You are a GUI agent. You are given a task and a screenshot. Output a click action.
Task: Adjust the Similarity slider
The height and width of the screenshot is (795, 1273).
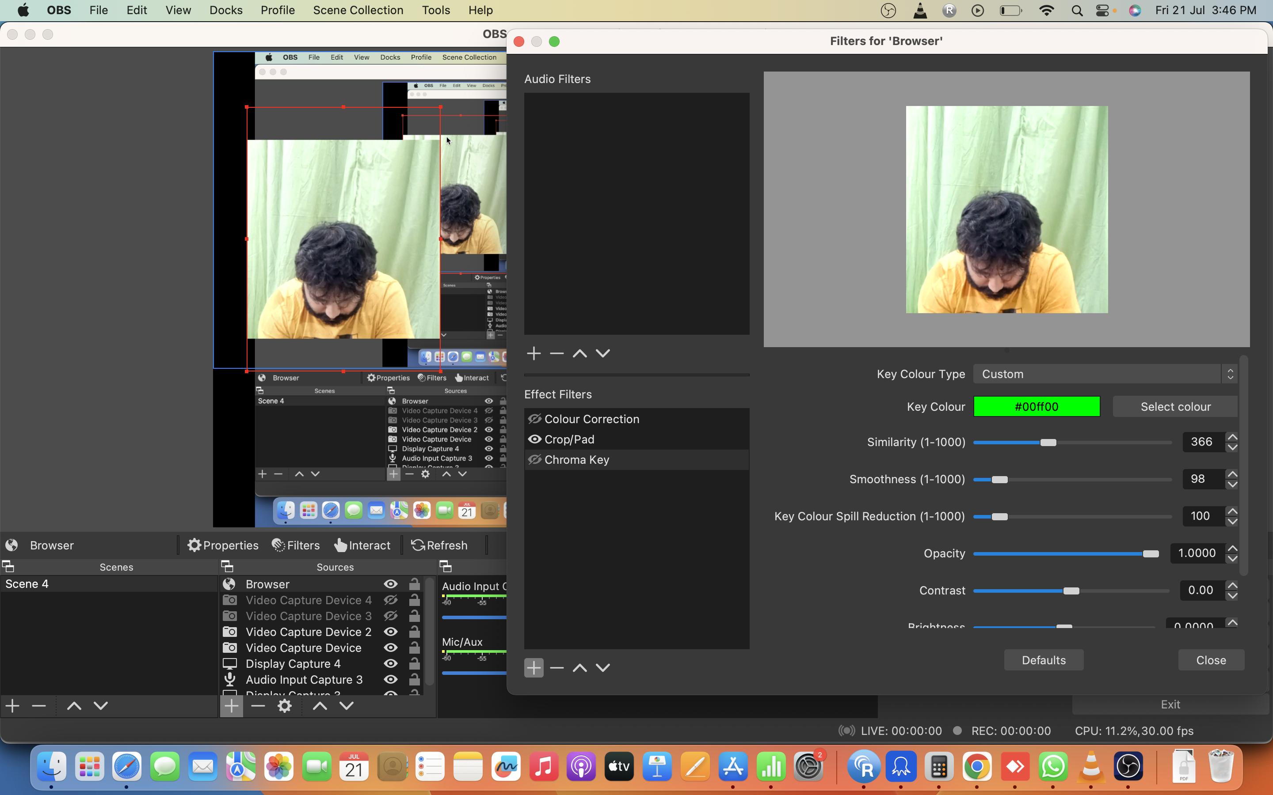[1048, 443]
